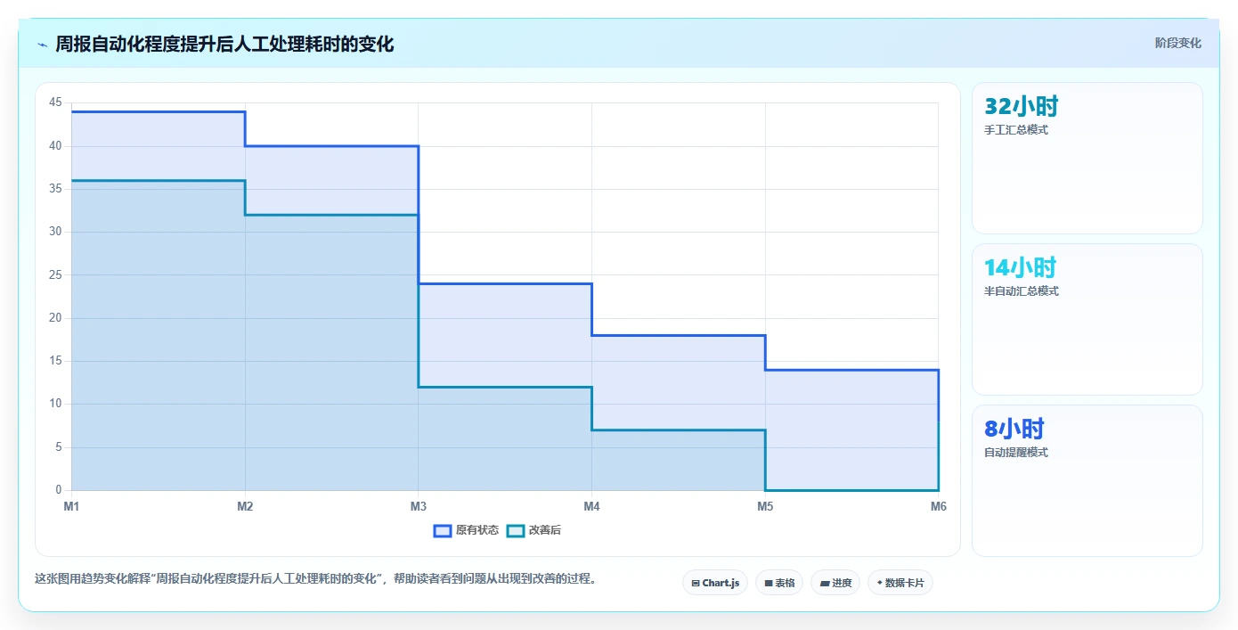Click the M3 axis label
Image resolution: width=1238 pixels, height=630 pixels.
[x=419, y=507]
